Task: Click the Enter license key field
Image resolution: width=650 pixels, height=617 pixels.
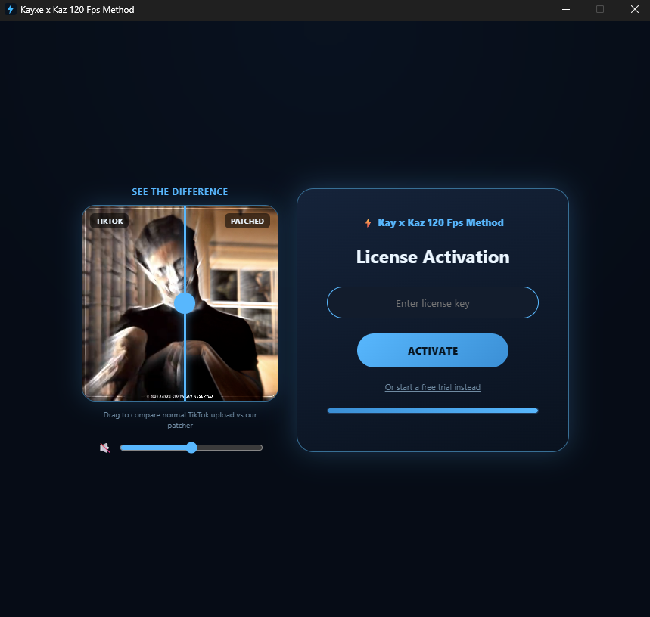Action: [432, 302]
